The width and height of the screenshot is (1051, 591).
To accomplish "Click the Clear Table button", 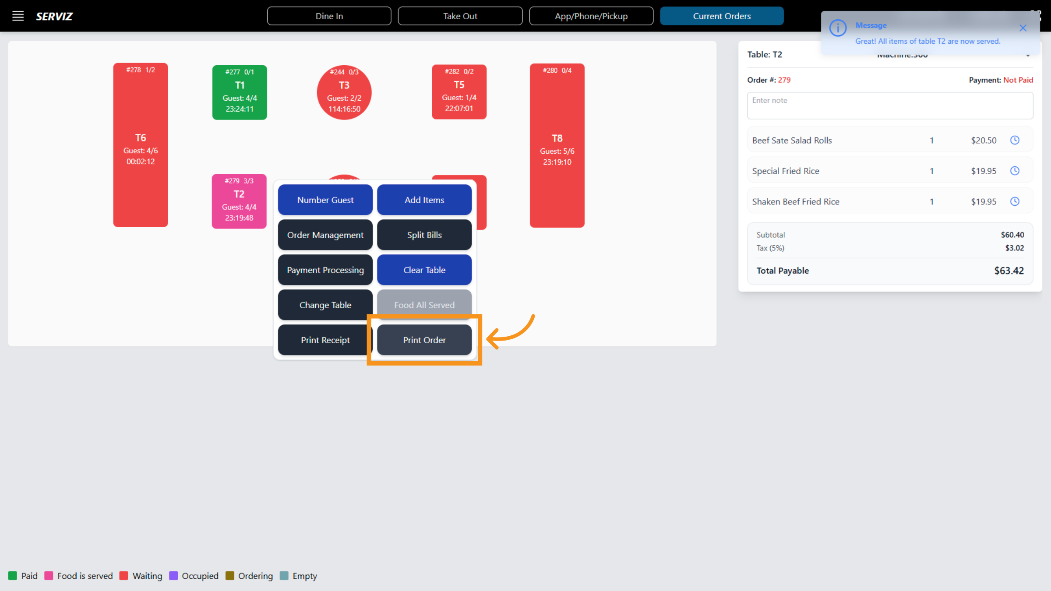I will [x=424, y=270].
